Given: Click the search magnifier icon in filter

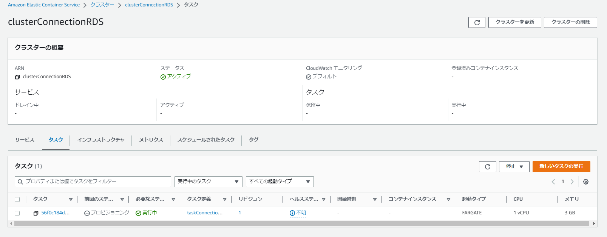Looking at the screenshot, I should pos(20,182).
